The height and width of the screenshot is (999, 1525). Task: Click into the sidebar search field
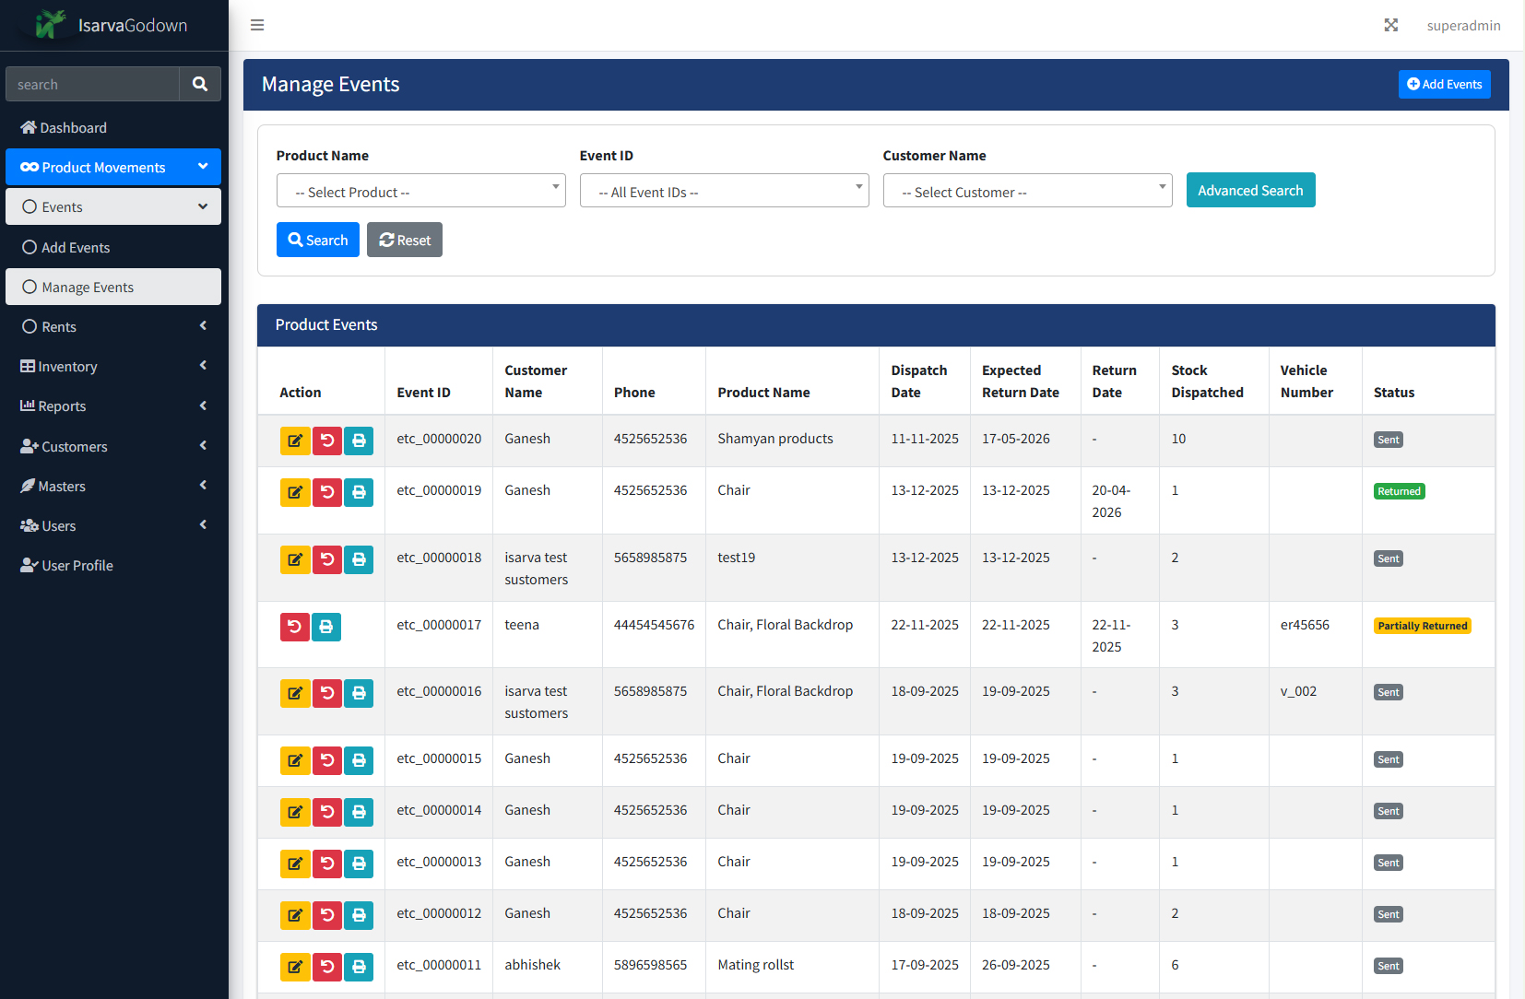(92, 84)
